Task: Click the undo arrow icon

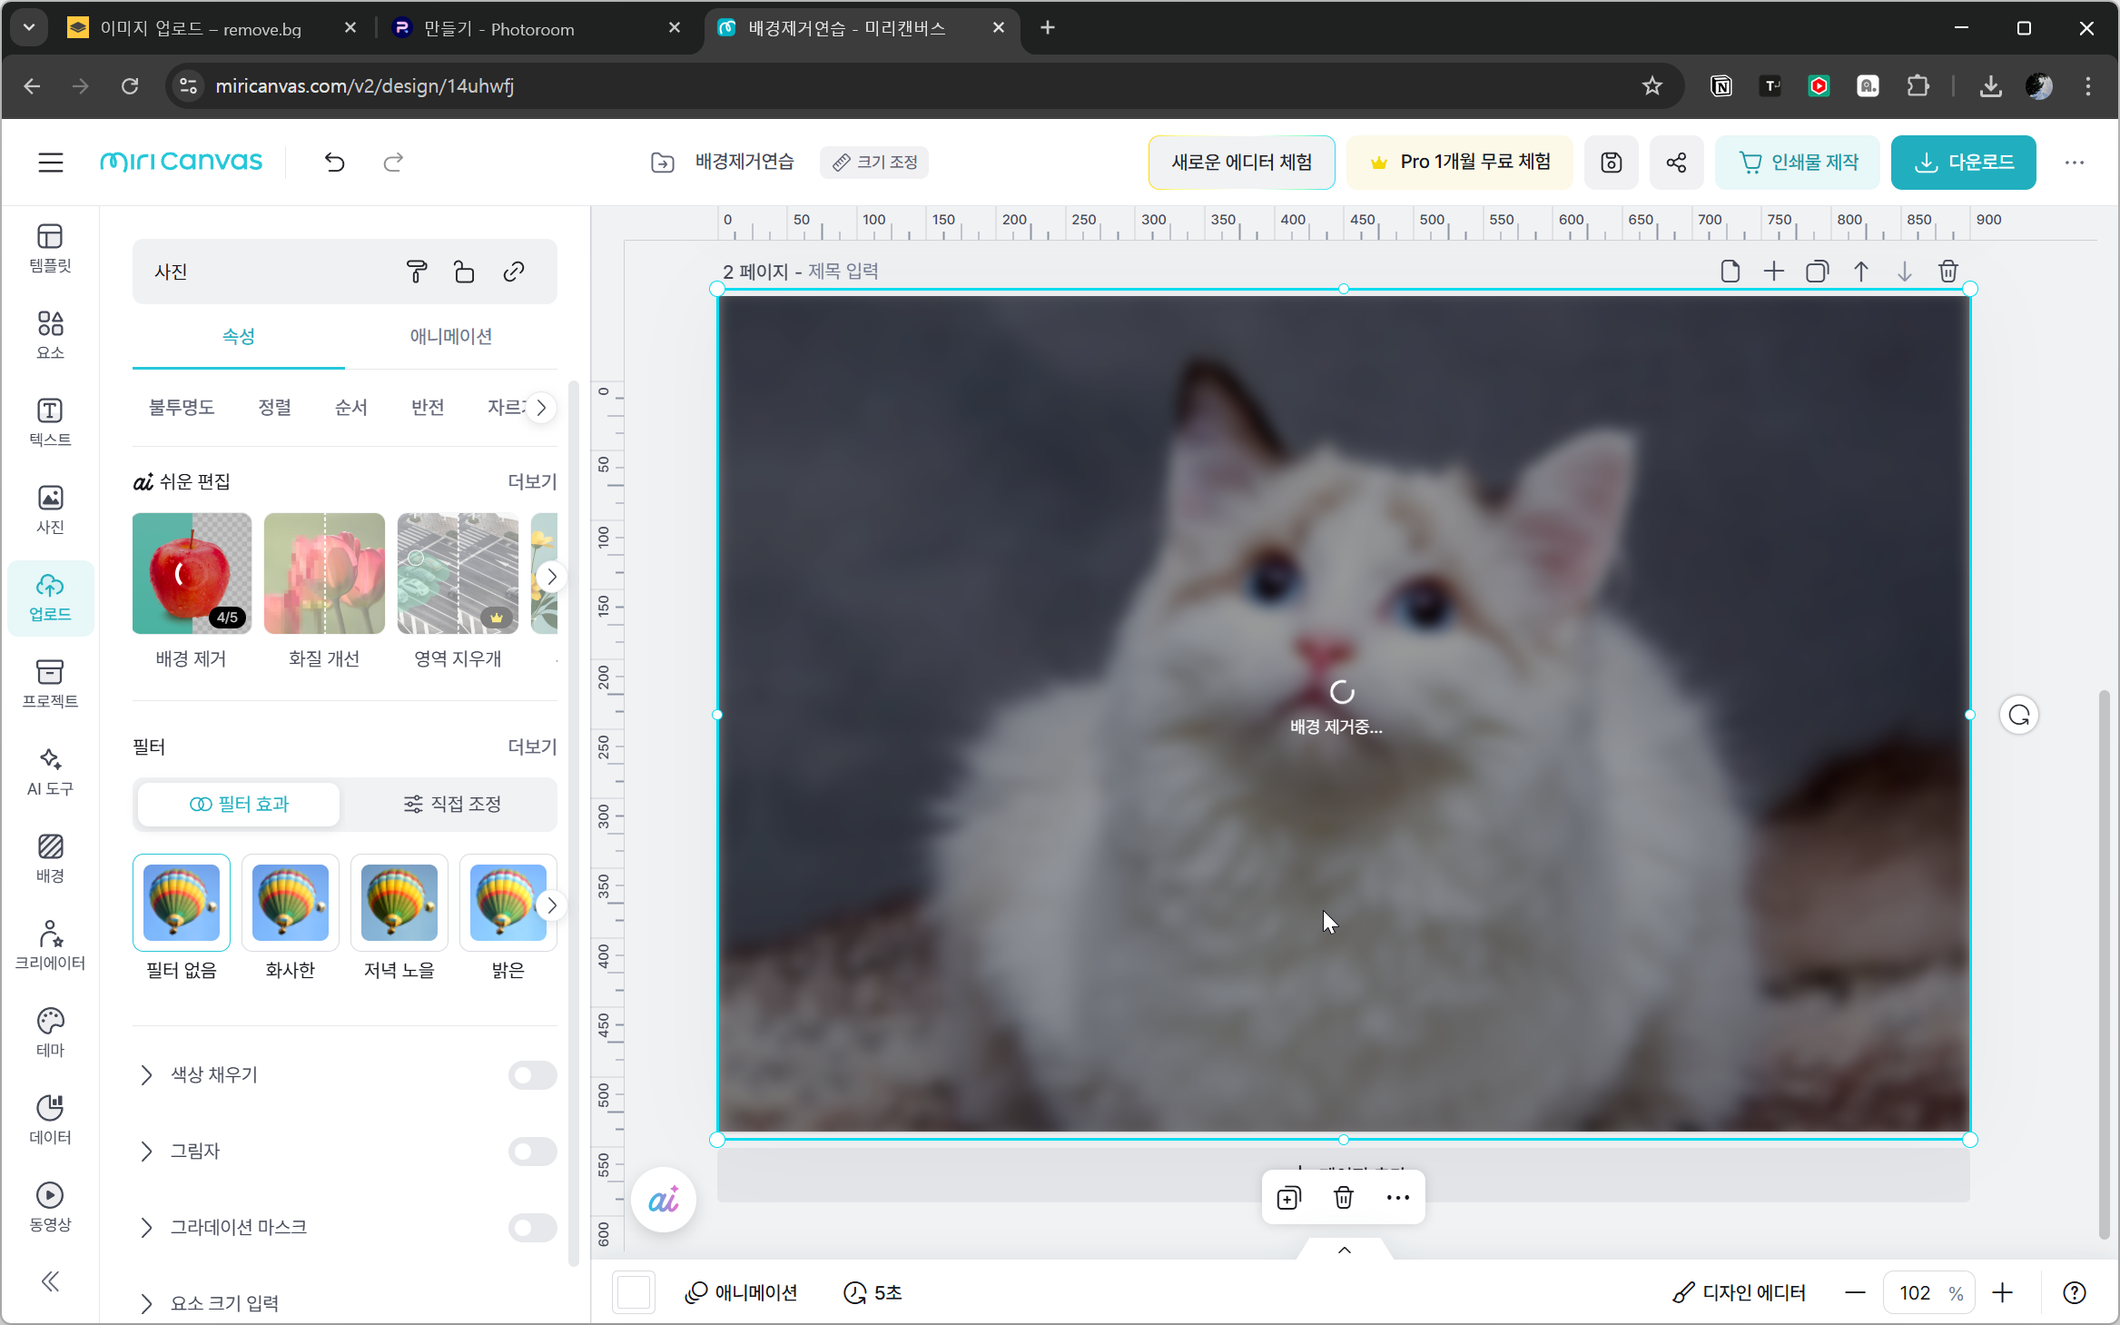Action: pos(335,163)
